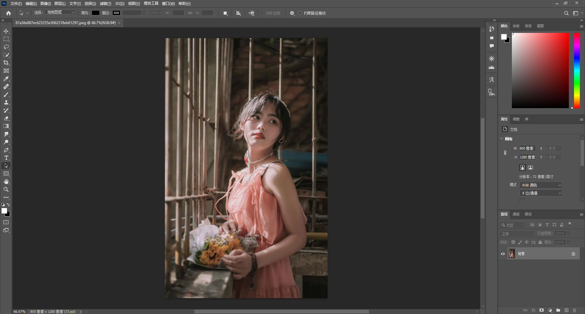Open the 8 位/通道 bit depth dropdown
Screen dimensions: 585x314
click(541, 193)
